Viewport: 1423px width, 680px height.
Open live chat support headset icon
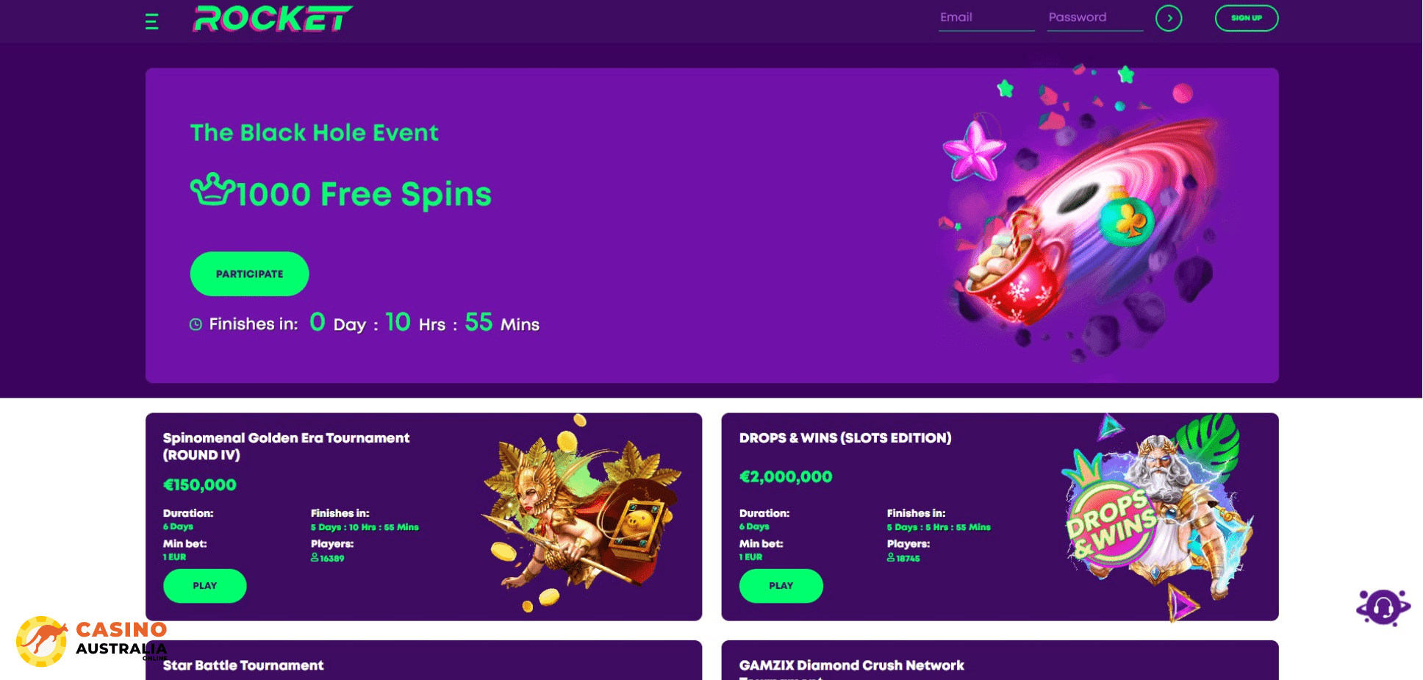tap(1383, 608)
